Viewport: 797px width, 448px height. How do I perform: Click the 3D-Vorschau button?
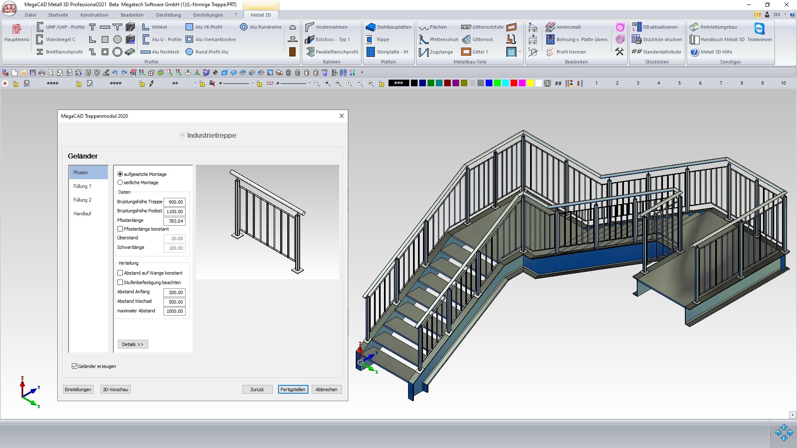click(115, 390)
